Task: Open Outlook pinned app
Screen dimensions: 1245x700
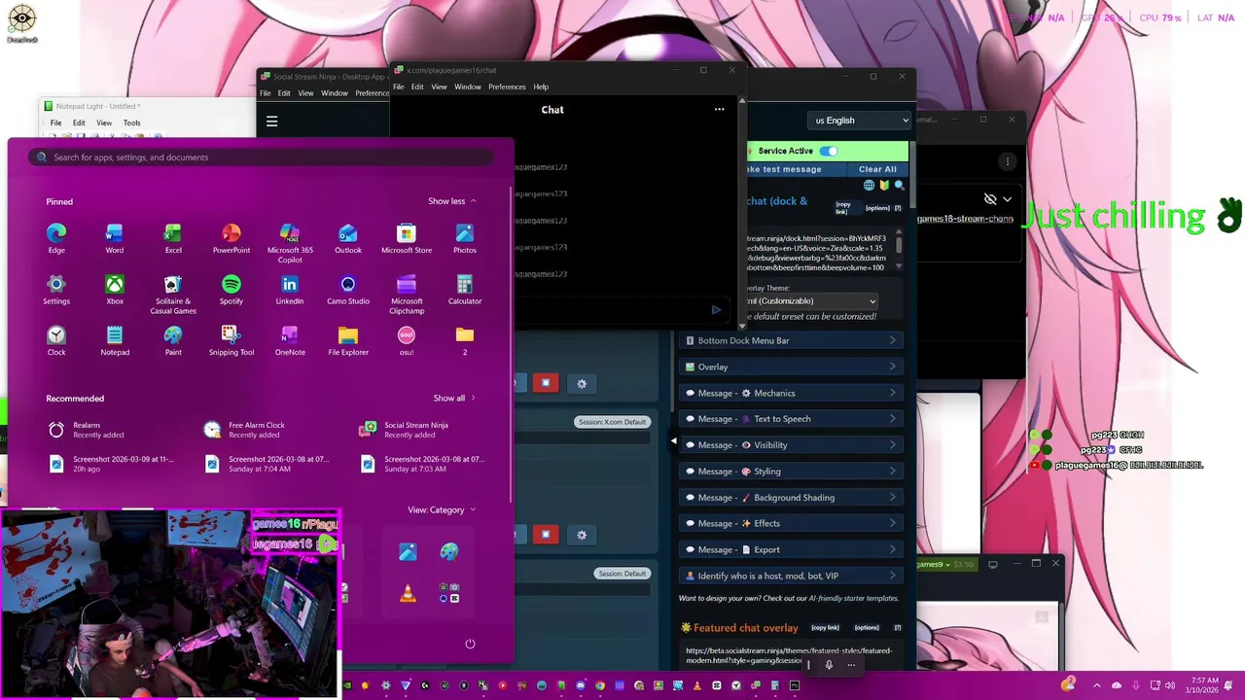Action: (x=348, y=238)
